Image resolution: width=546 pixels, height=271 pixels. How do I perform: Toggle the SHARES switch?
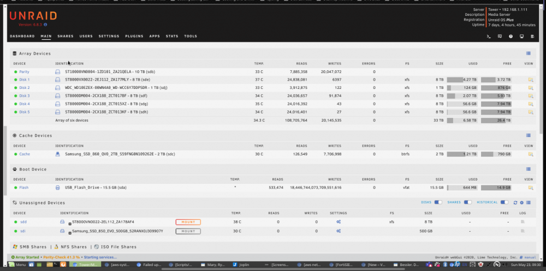click(468, 202)
